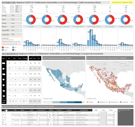
Task: Select the Sospecha COVID-19 donut chart
Action: coord(125,20)
